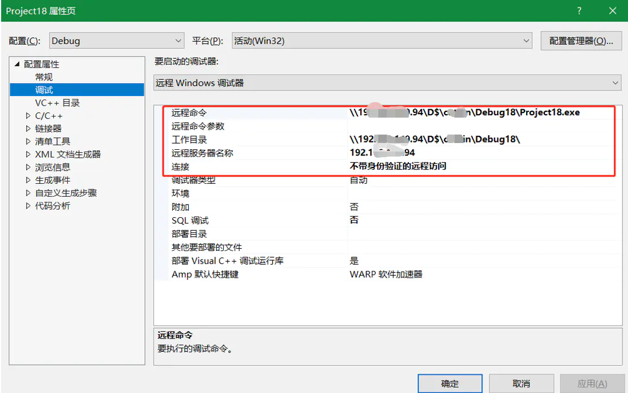Collapse the 配置属性 tree node

tap(17, 64)
